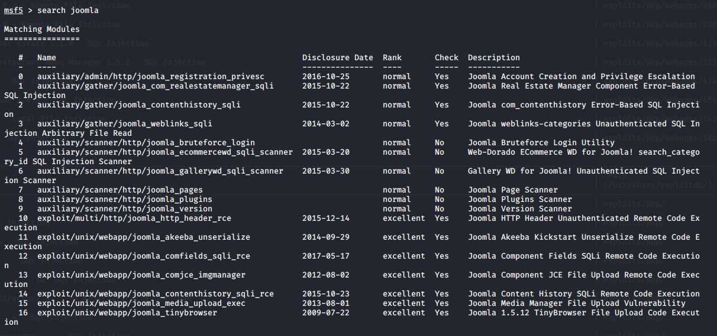The width and height of the screenshot is (717, 336).
Task: Select the joomla_contenthistory_sqli auxiliary module name
Action: click(x=138, y=105)
